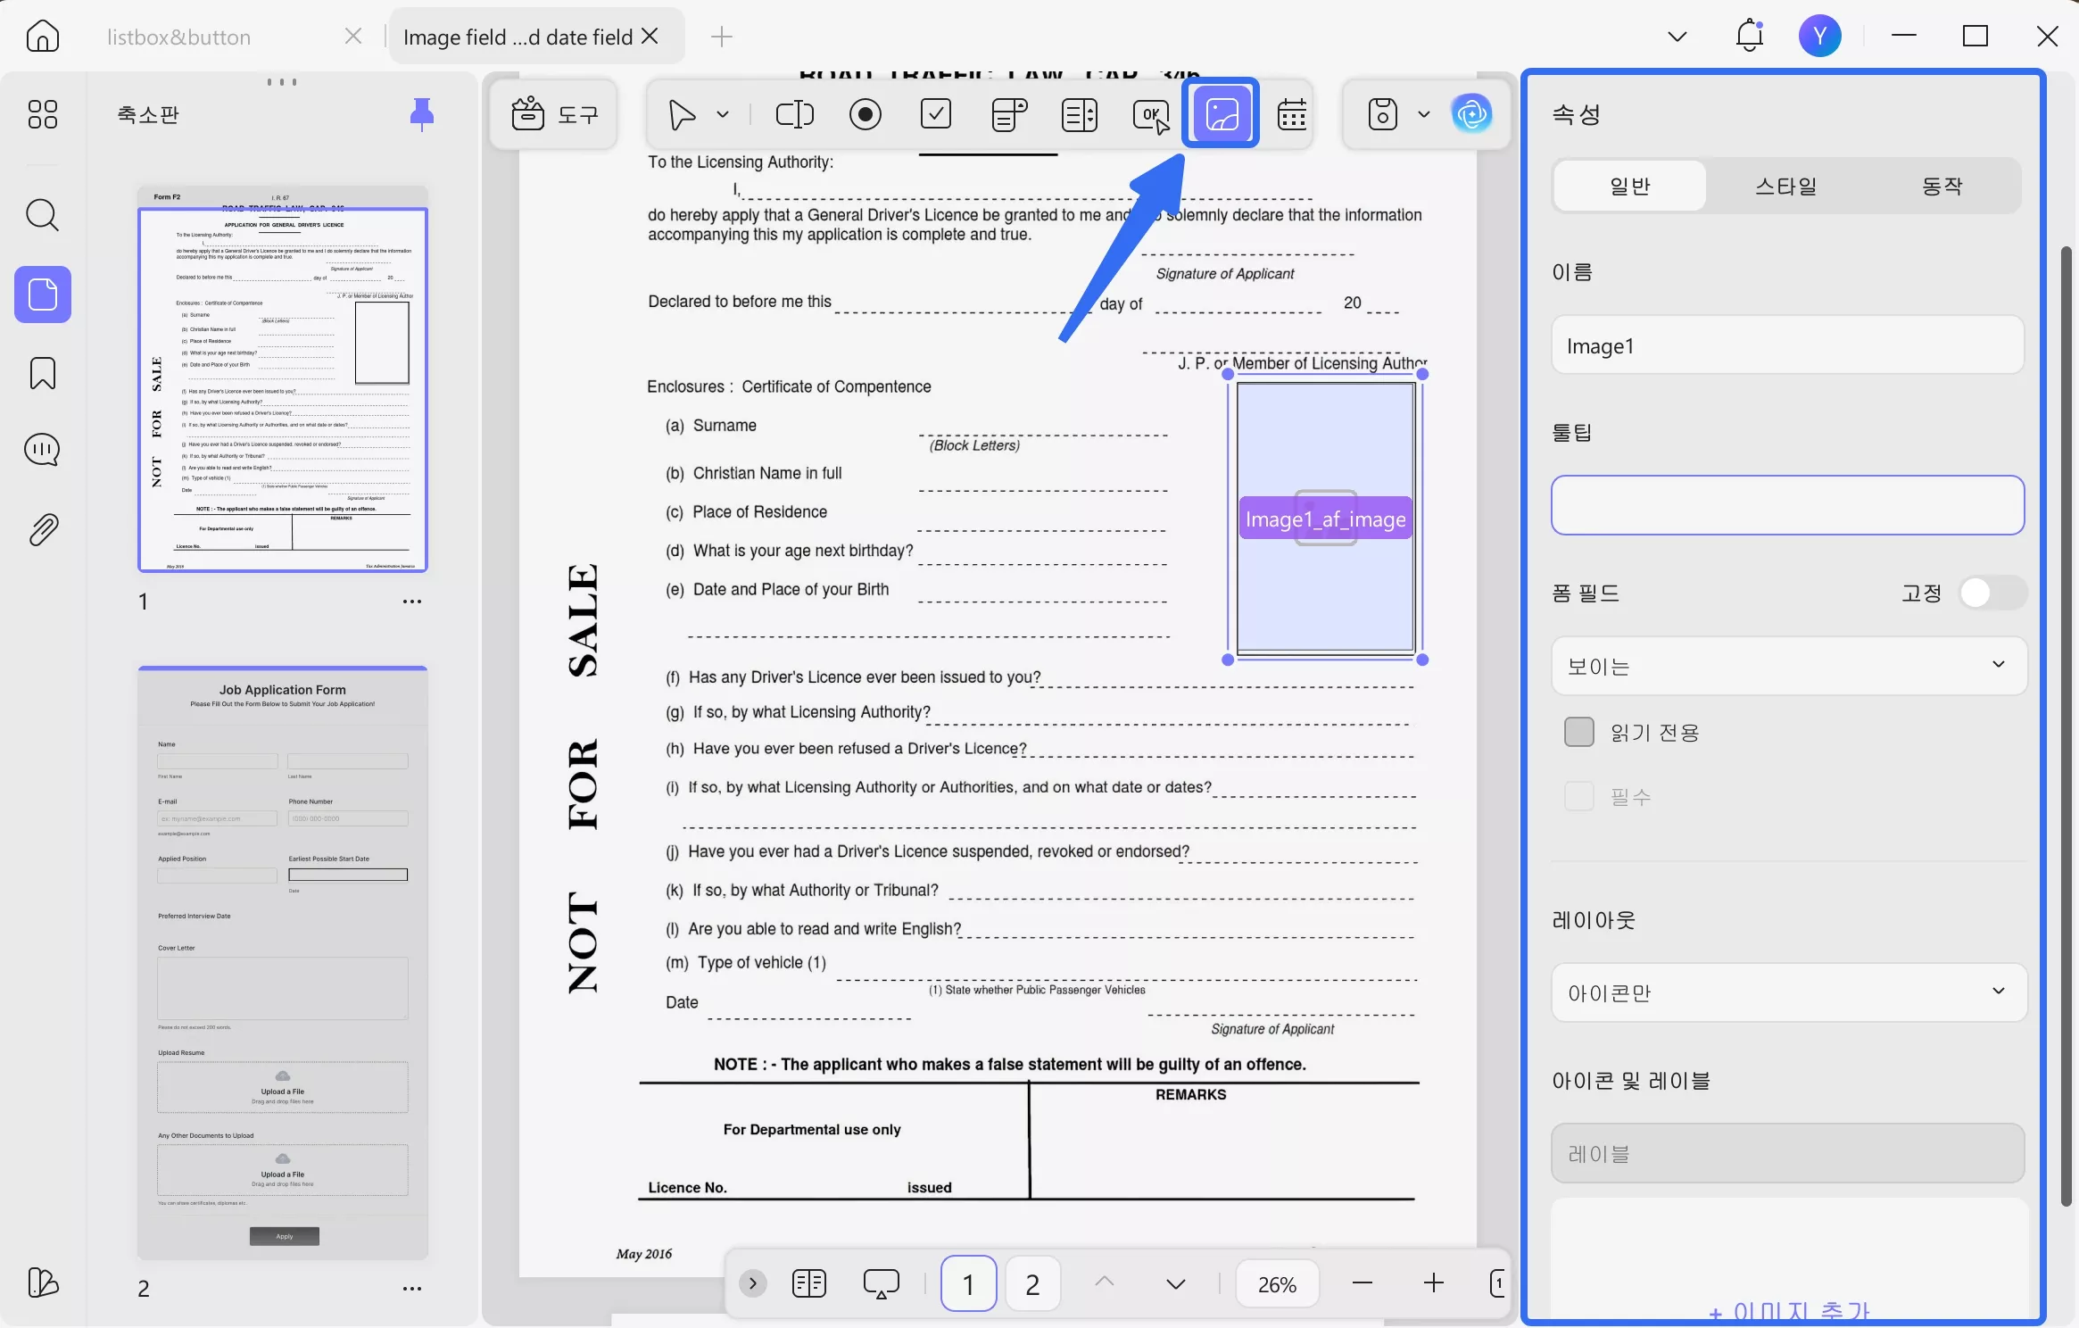
Task: Open the 26% zoom level box
Action: (1277, 1284)
